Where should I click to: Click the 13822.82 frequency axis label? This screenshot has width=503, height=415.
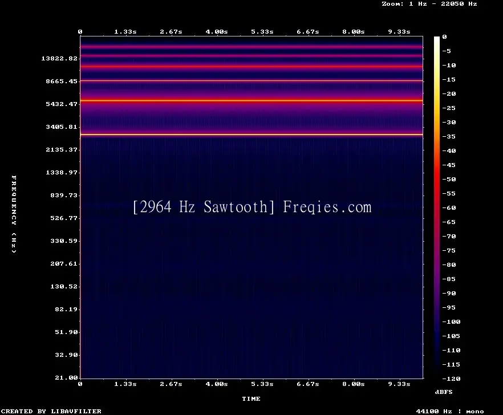[x=59, y=58]
